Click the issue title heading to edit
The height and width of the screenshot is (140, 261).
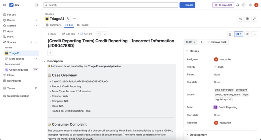[x=111, y=43]
